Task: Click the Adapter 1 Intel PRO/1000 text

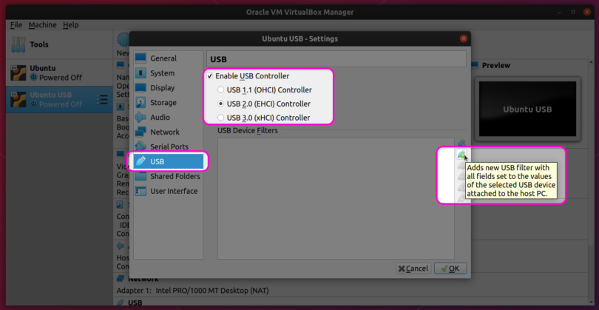Action: point(192,291)
